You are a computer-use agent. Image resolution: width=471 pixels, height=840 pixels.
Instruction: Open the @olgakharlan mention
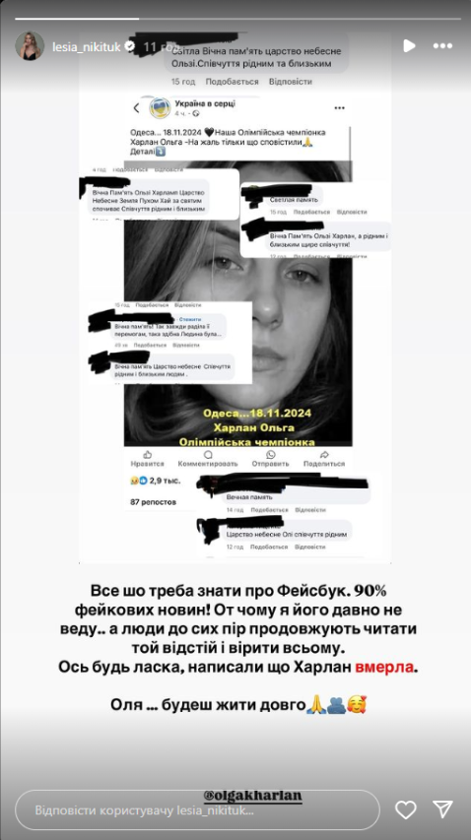click(252, 796)
